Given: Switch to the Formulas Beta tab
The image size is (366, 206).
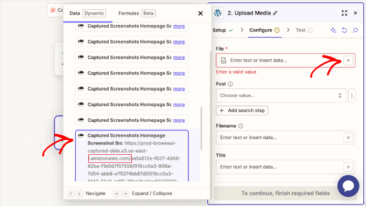Looking at the screenshot, I should [137, 13].
